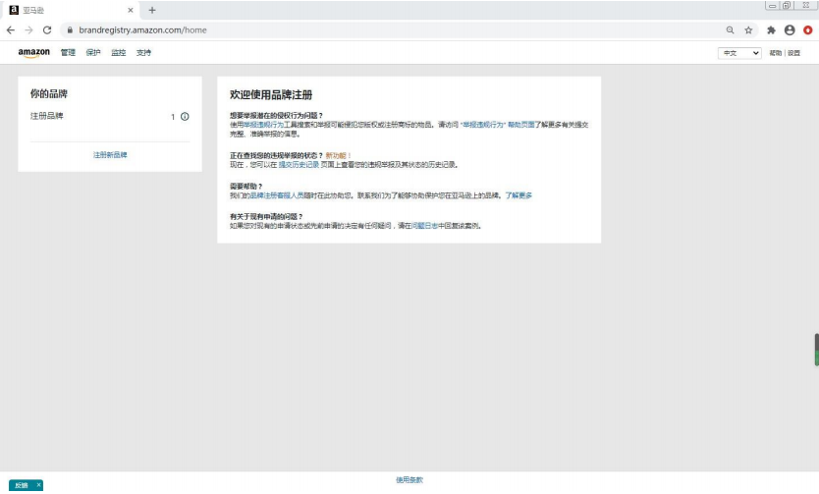Viewport: 819px width, 494px height.
Task: Click the page's vertical scrollbar handle
Action: click(x=816, y=350)
